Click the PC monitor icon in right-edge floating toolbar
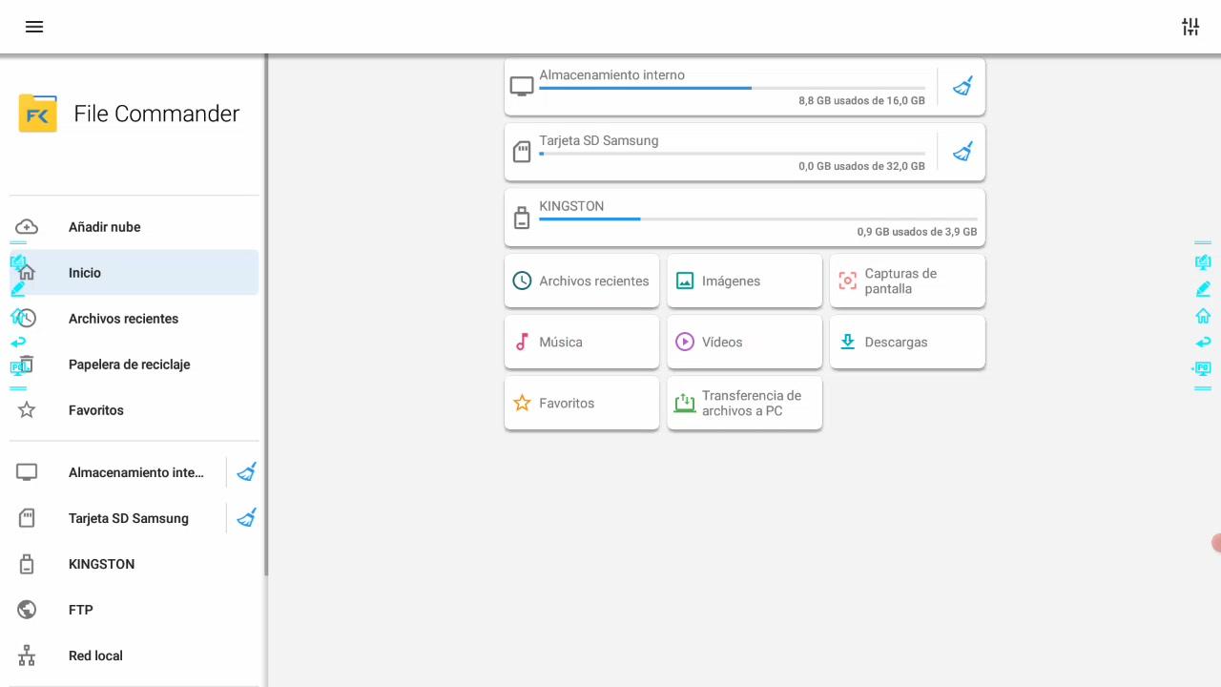Viewport: 1221px width, 687px height. (x=1202, y=368)
